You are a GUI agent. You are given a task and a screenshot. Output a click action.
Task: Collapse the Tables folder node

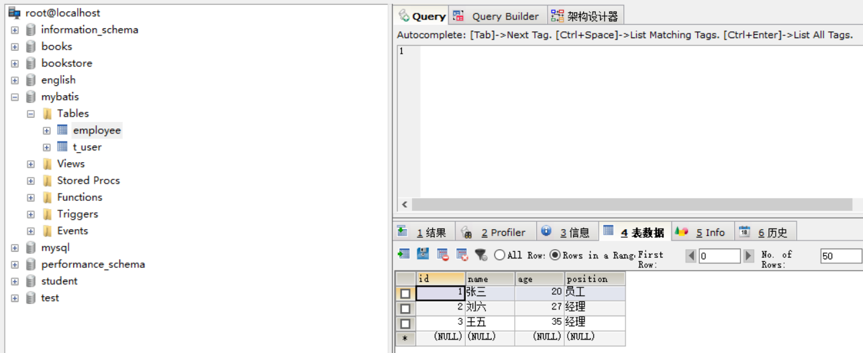pyautogui.click(x=31, y=114)
